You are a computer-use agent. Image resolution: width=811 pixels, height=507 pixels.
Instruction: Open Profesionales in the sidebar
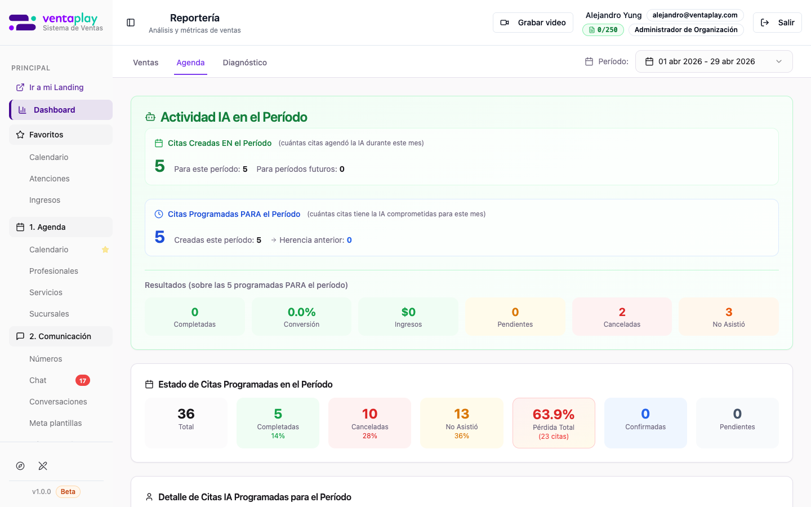click(54, 271)
